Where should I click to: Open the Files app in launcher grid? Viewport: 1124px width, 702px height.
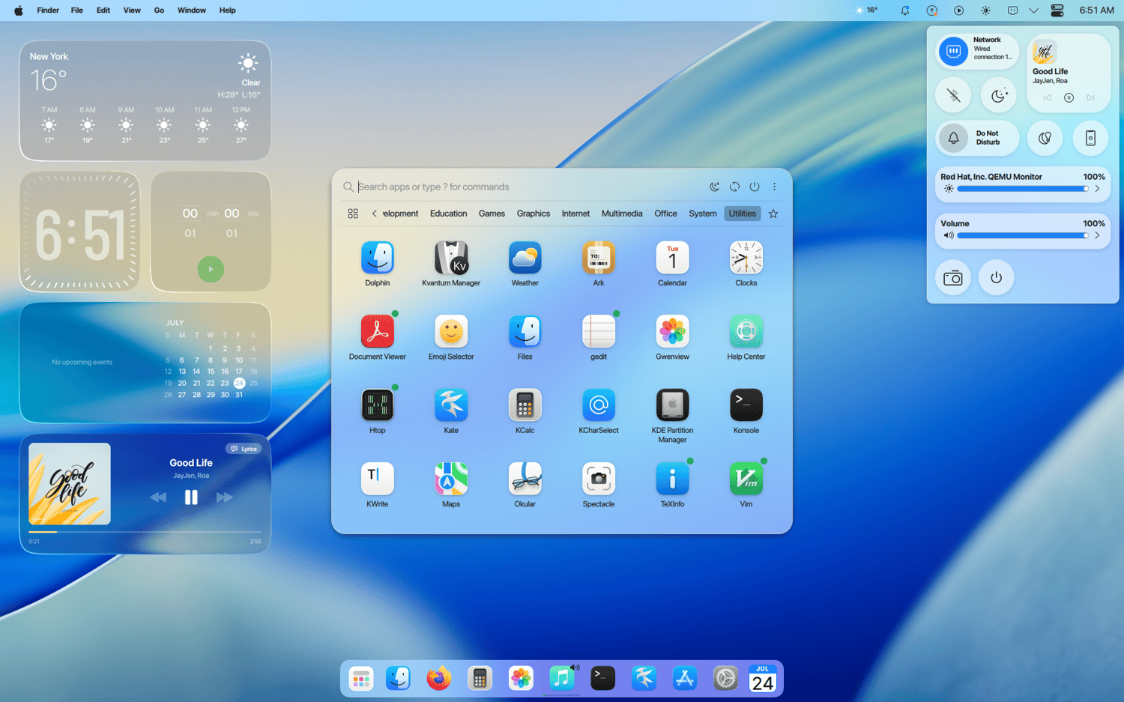click(525, 332)
